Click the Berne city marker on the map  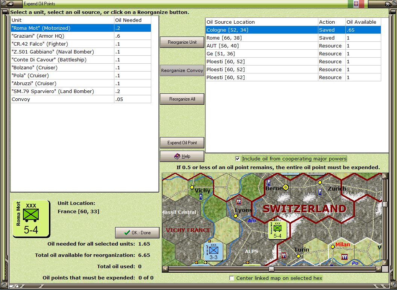tap(286, 187)
